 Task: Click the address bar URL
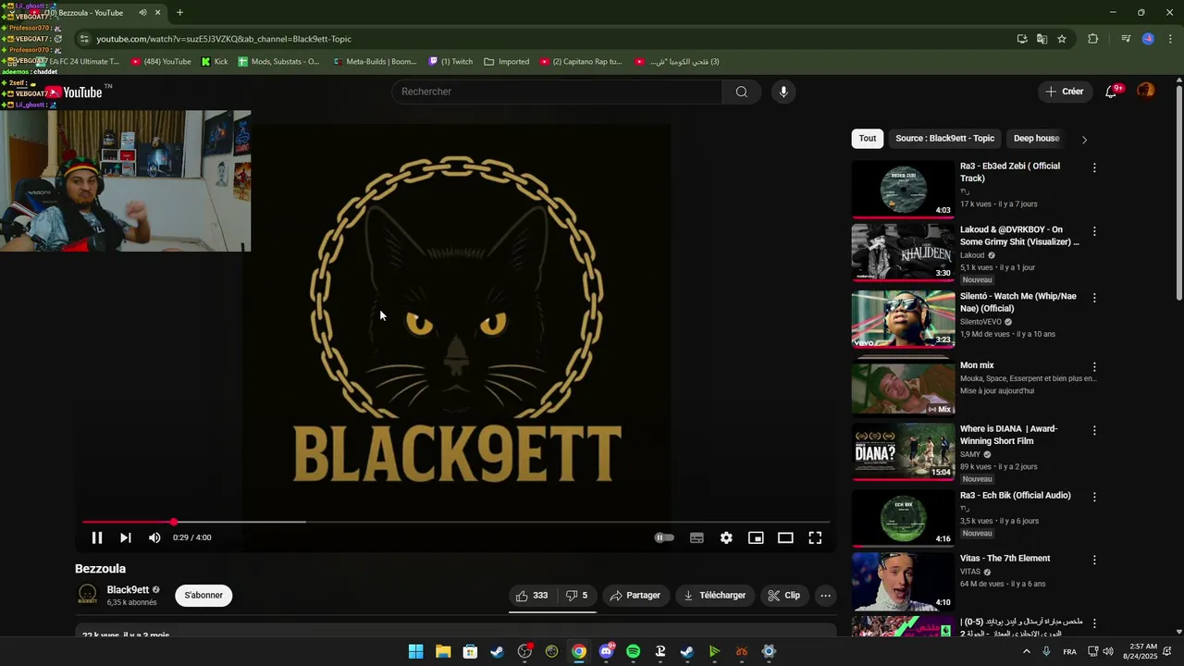click(x=224, y=39)
